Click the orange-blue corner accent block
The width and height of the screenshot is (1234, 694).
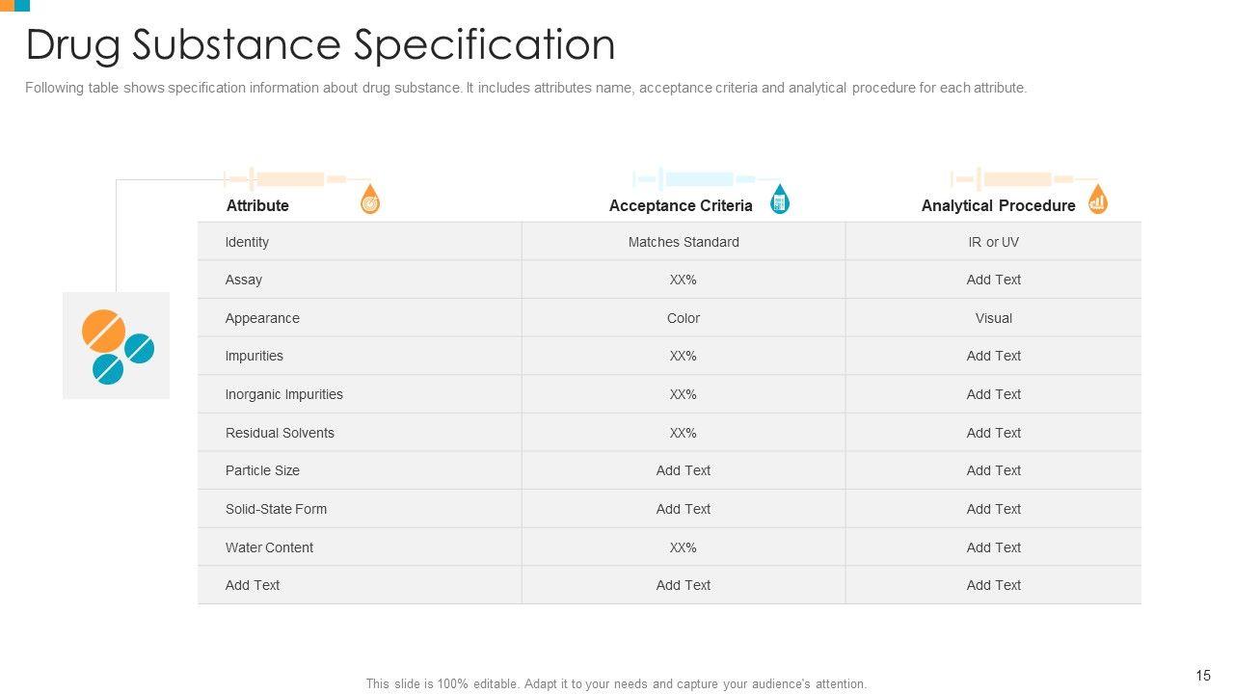click(x=14, y=6)
